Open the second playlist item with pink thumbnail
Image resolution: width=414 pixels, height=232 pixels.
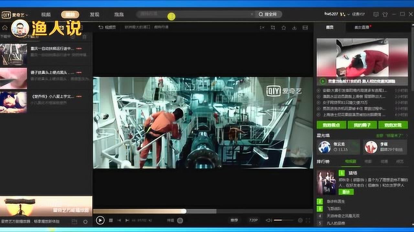[14, 78]
